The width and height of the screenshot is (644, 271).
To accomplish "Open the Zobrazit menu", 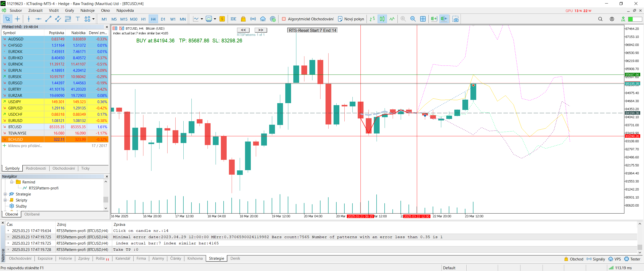I will pyautogui.click(x=35, y=10).
